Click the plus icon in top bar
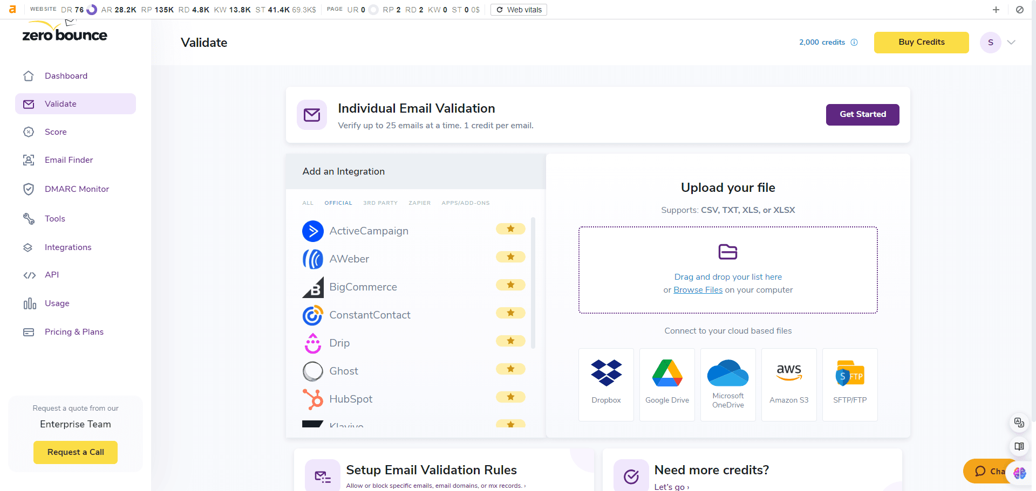 (x=996, y=10)
